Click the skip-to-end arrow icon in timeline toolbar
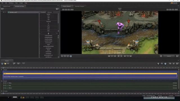Image resolution: width=180 pixels, height=101 pixels. coord(170,64)
